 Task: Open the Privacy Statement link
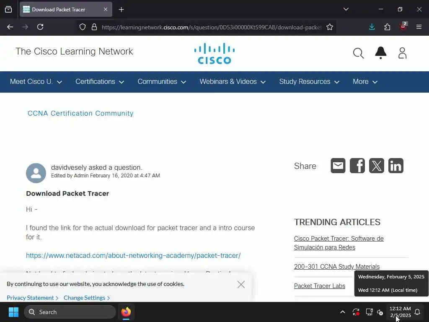[33, 298]
